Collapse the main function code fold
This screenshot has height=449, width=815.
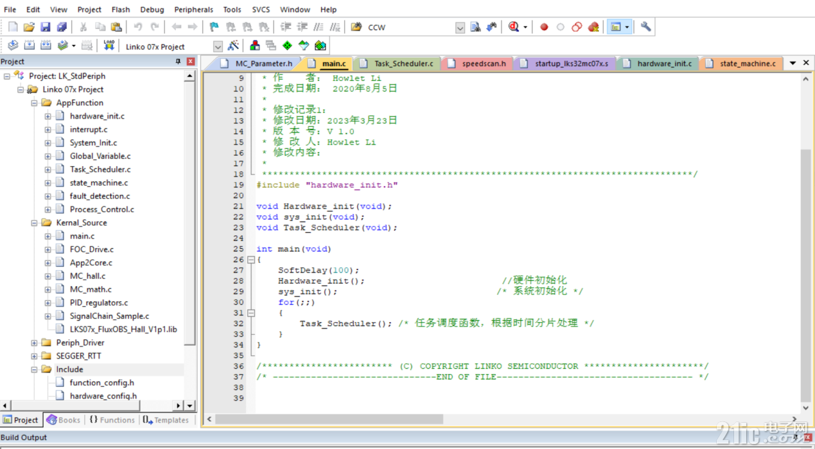[250, 260]
